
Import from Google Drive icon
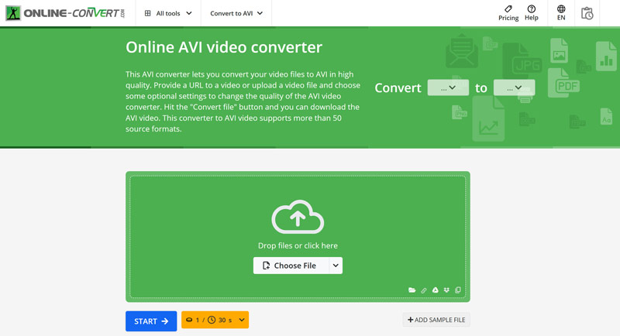pos(435,290)
